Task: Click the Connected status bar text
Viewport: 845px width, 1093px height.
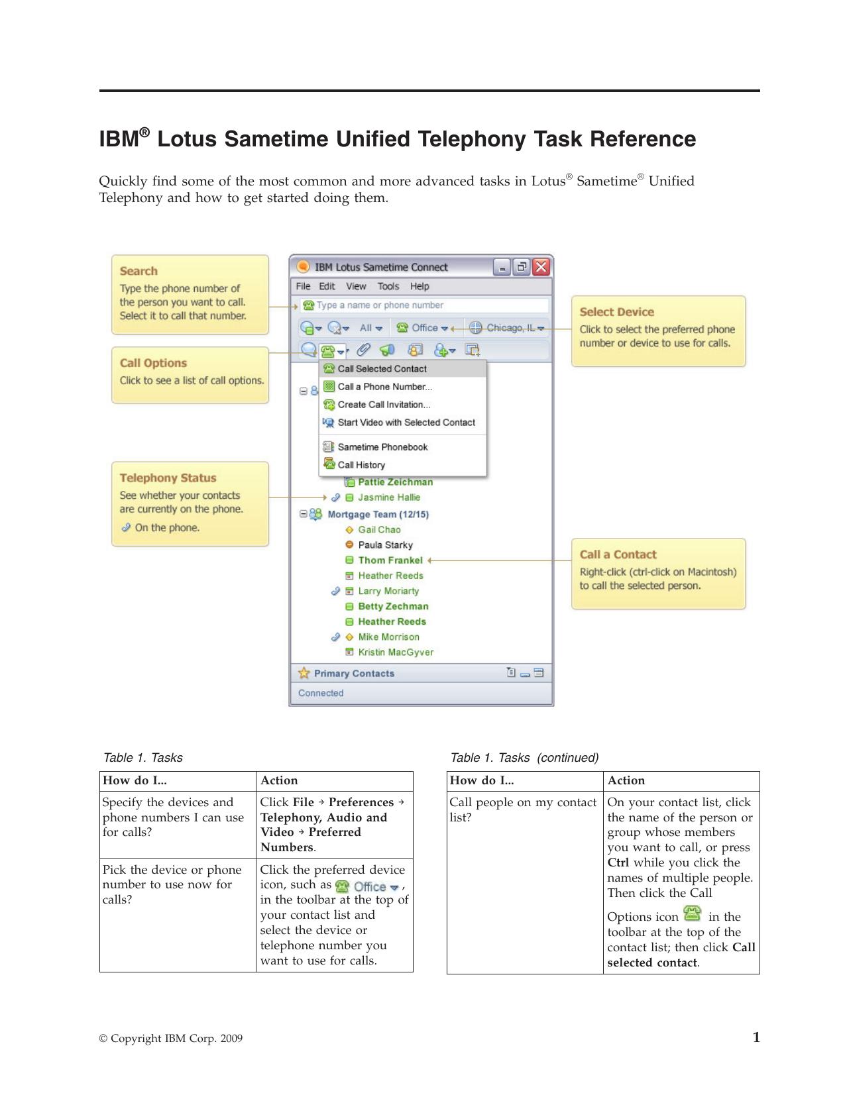Action: (x=321, y=693)
